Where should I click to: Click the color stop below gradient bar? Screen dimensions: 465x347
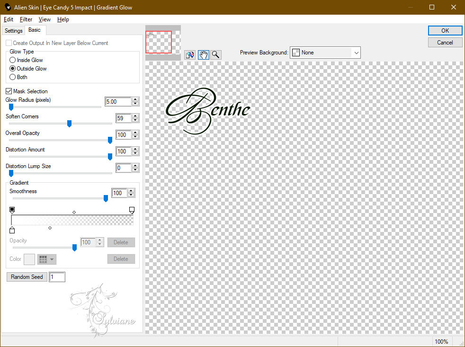tap(12, 230)
